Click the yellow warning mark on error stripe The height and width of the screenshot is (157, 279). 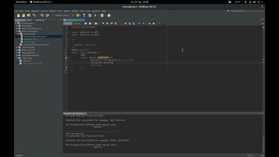point(263,60)
